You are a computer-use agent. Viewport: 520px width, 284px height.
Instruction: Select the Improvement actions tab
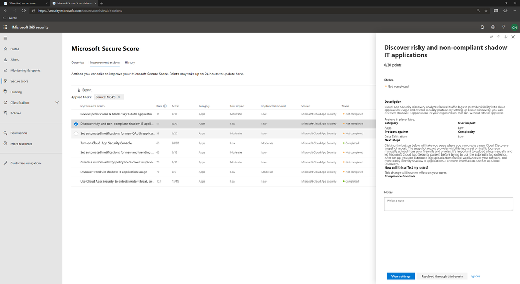pos(105,62)
